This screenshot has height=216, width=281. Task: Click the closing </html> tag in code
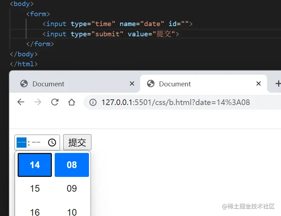click(24, 64)
